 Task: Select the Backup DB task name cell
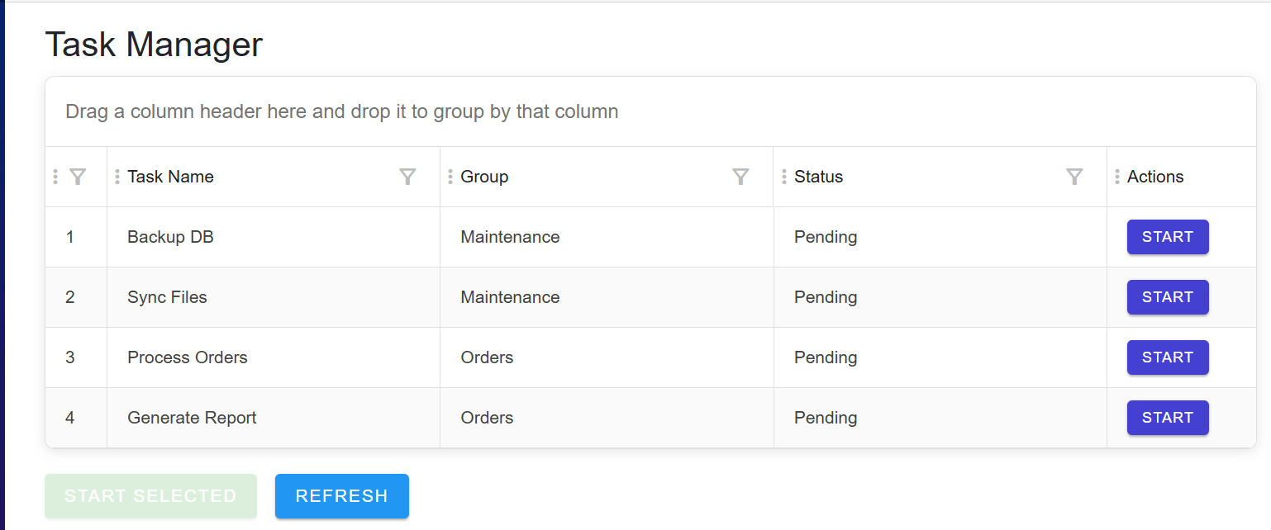click(274, 237)
